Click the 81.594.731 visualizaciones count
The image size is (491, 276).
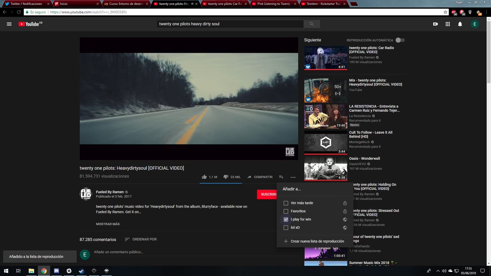104,176
